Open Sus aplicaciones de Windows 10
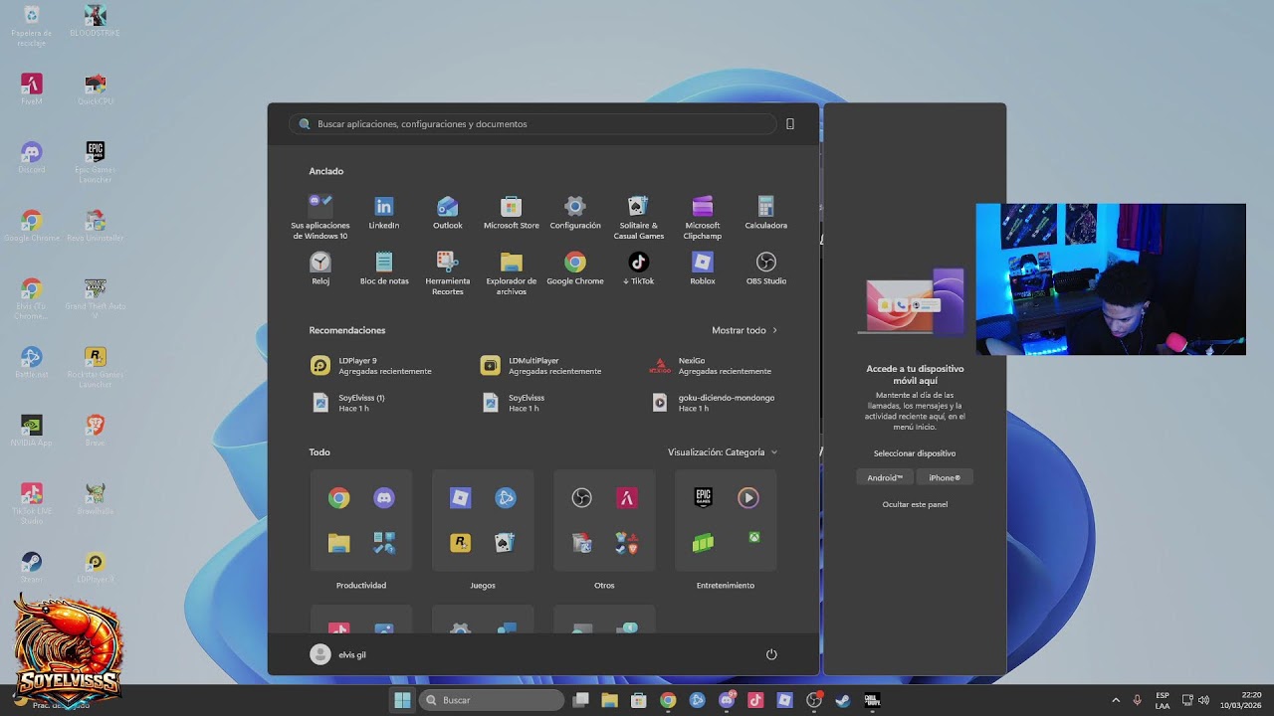 point(320,218)
